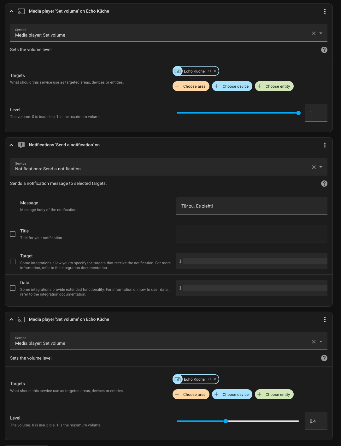Click the message field 'Tür zu. Es zieht!'
The height and width of the screenshot is (446, 341).
[251, 206]
